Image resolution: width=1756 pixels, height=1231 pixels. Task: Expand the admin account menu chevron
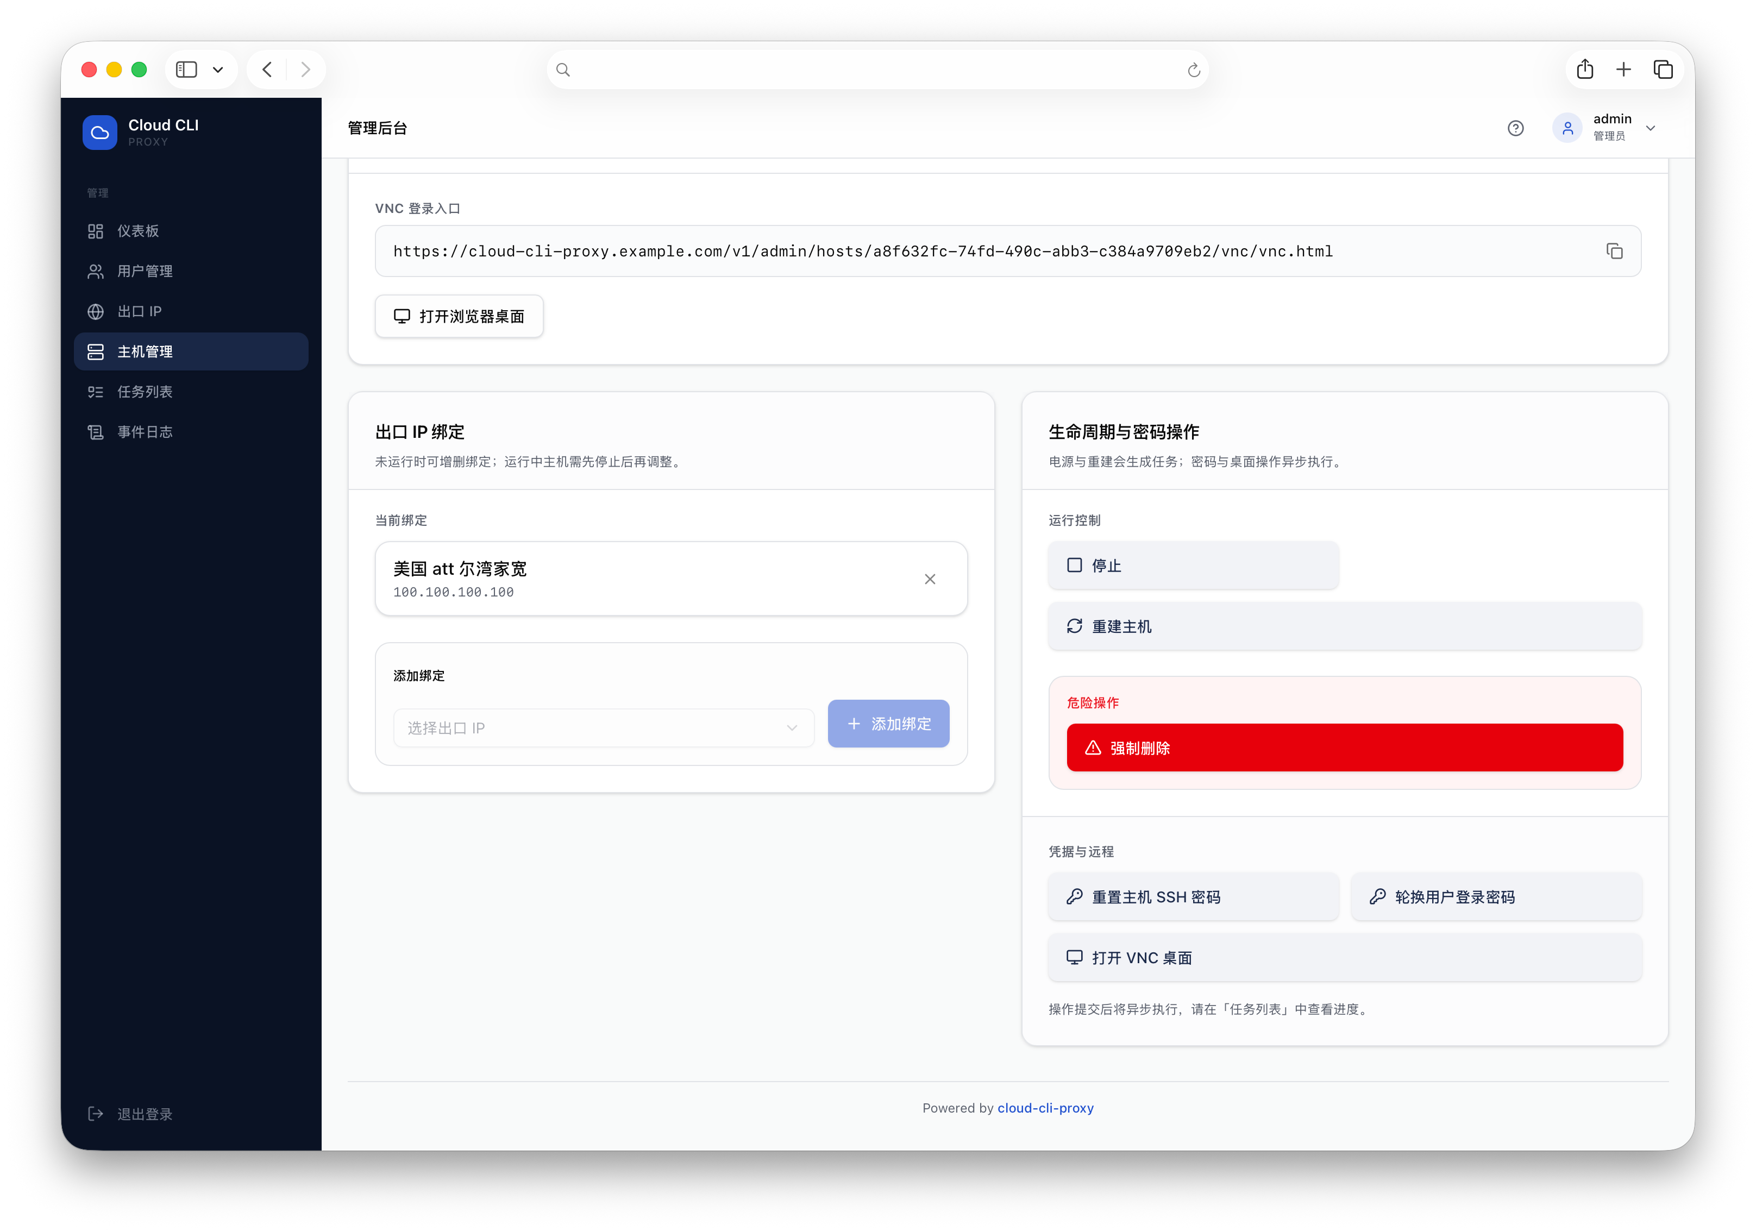pyautogui.click(x=1651, y=128)
